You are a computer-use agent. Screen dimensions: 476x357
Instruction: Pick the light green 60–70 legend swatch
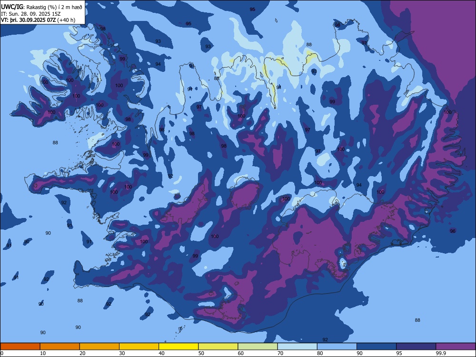point(258,347)
